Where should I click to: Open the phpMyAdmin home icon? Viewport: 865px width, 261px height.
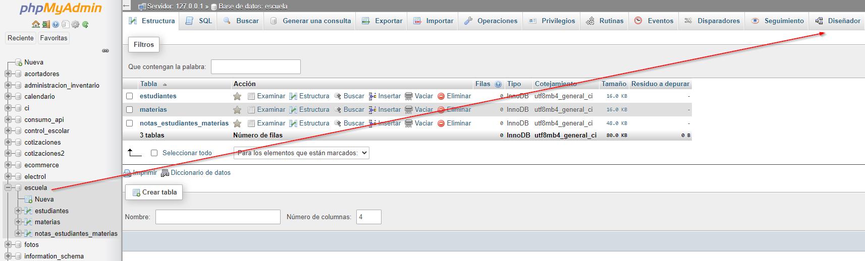[36, 24]
